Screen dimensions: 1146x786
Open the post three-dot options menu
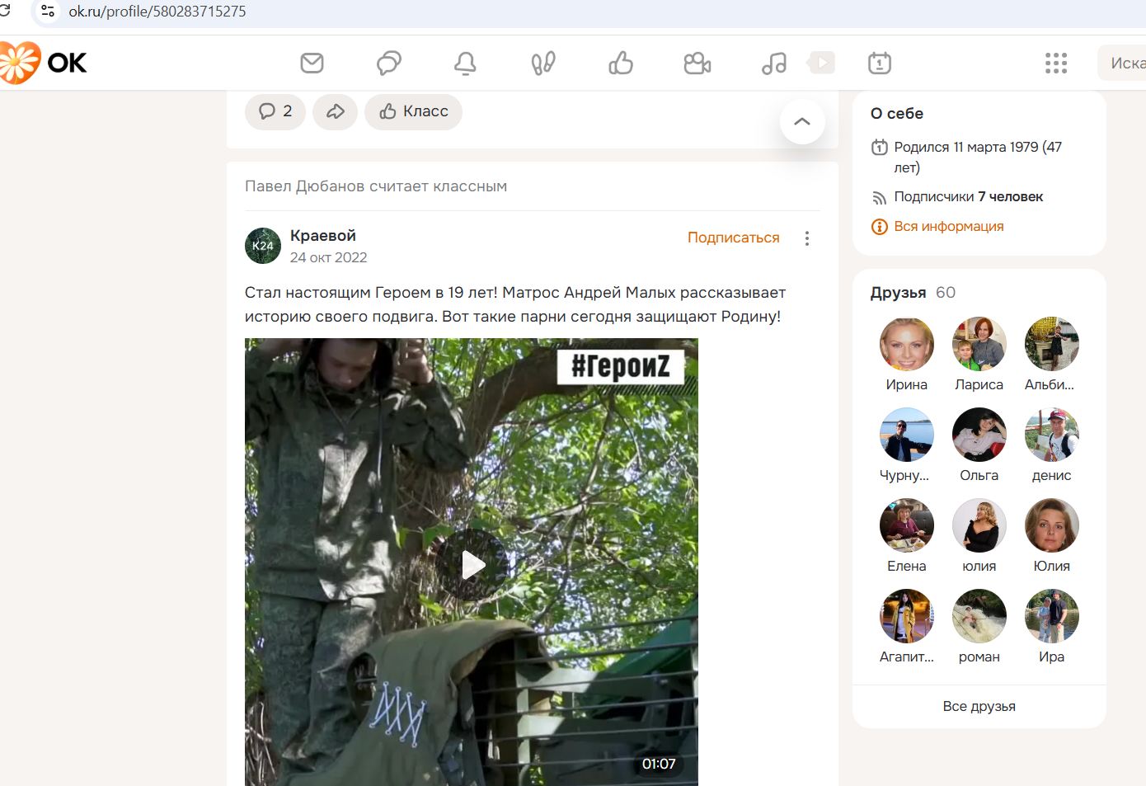(x=807, y=238)
